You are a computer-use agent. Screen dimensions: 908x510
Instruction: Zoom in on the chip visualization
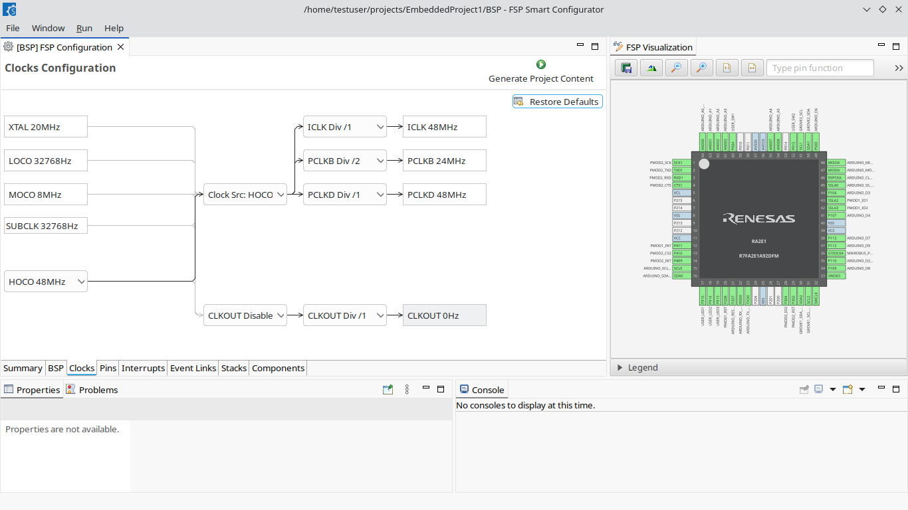click(701, 68)
